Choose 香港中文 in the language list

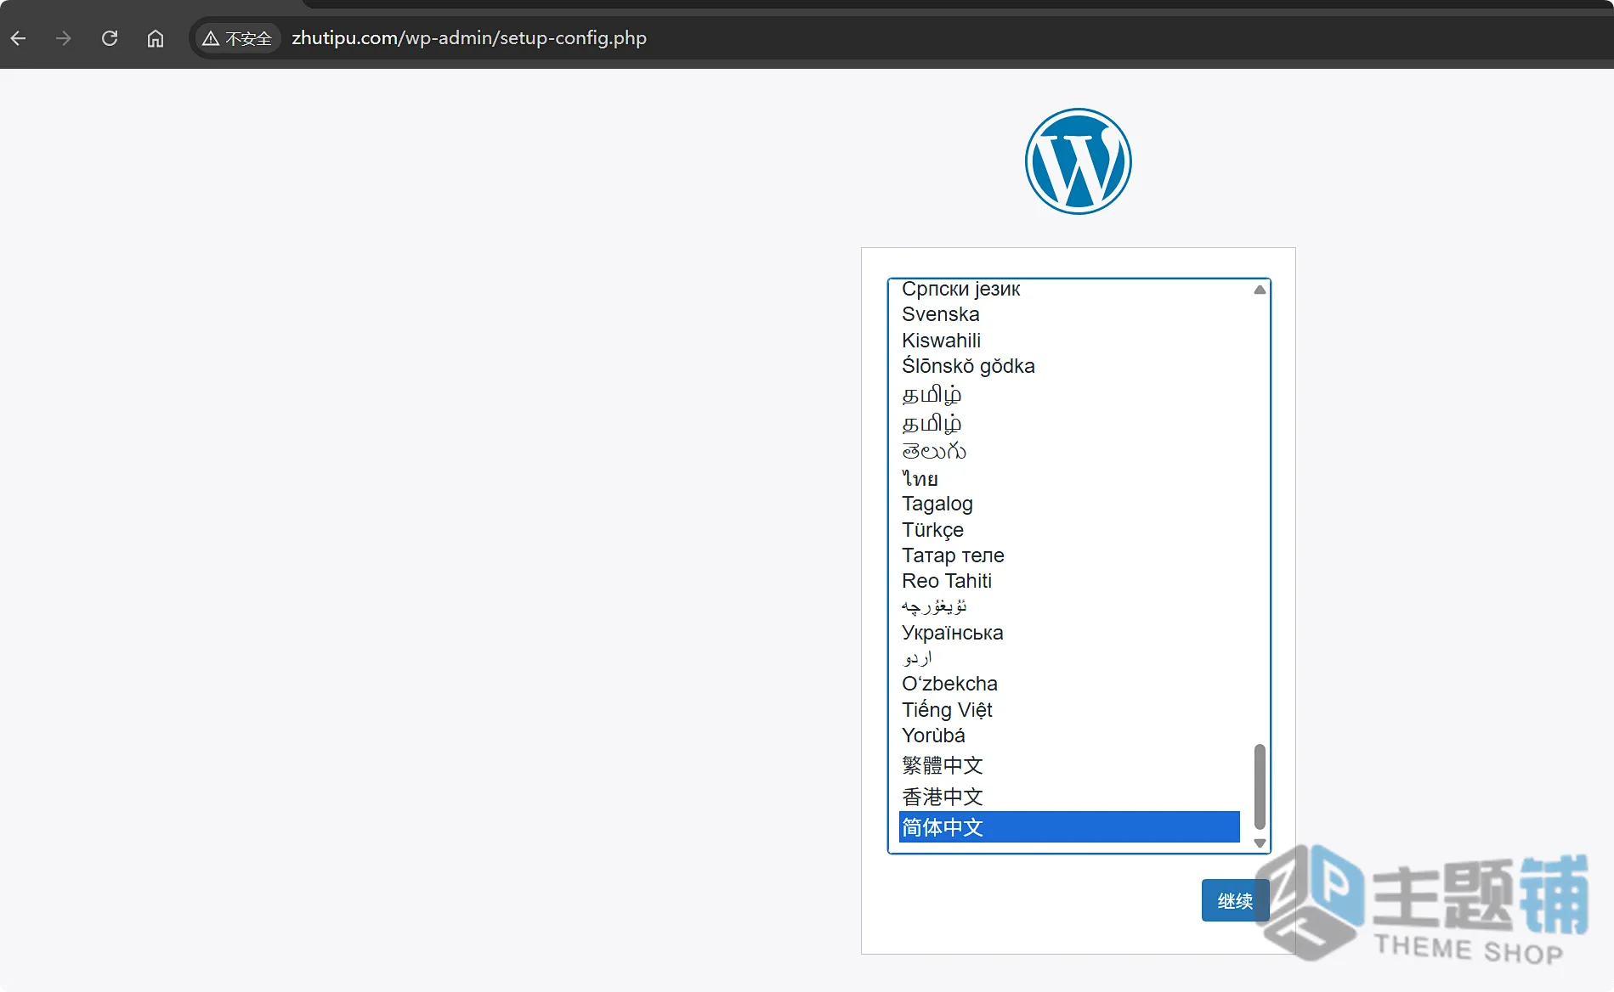1069,797
